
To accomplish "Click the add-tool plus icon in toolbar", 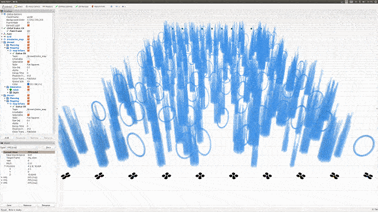I will coord(111,6).
